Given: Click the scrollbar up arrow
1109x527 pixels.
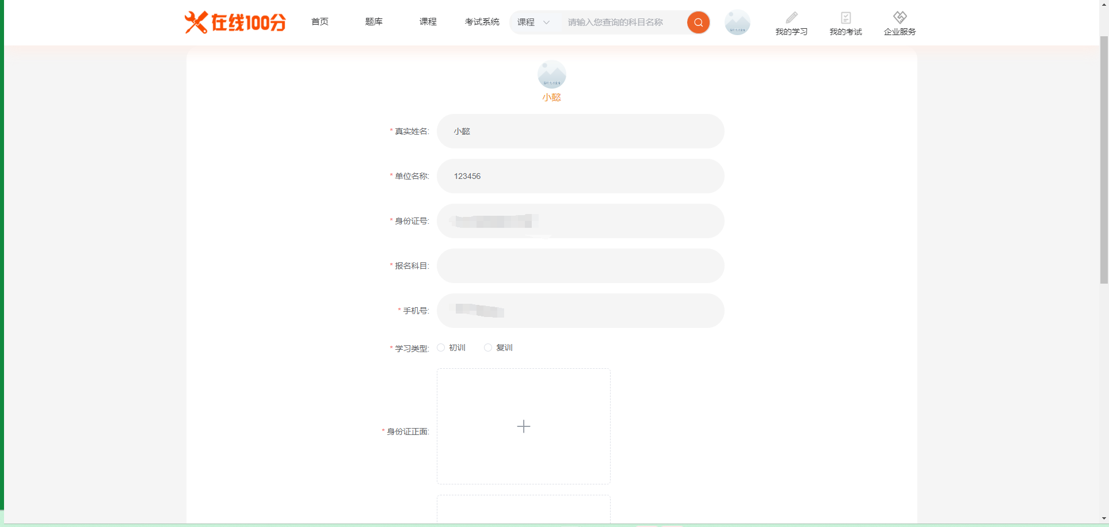Looking at the screenshot, I should click(1104, 4).
